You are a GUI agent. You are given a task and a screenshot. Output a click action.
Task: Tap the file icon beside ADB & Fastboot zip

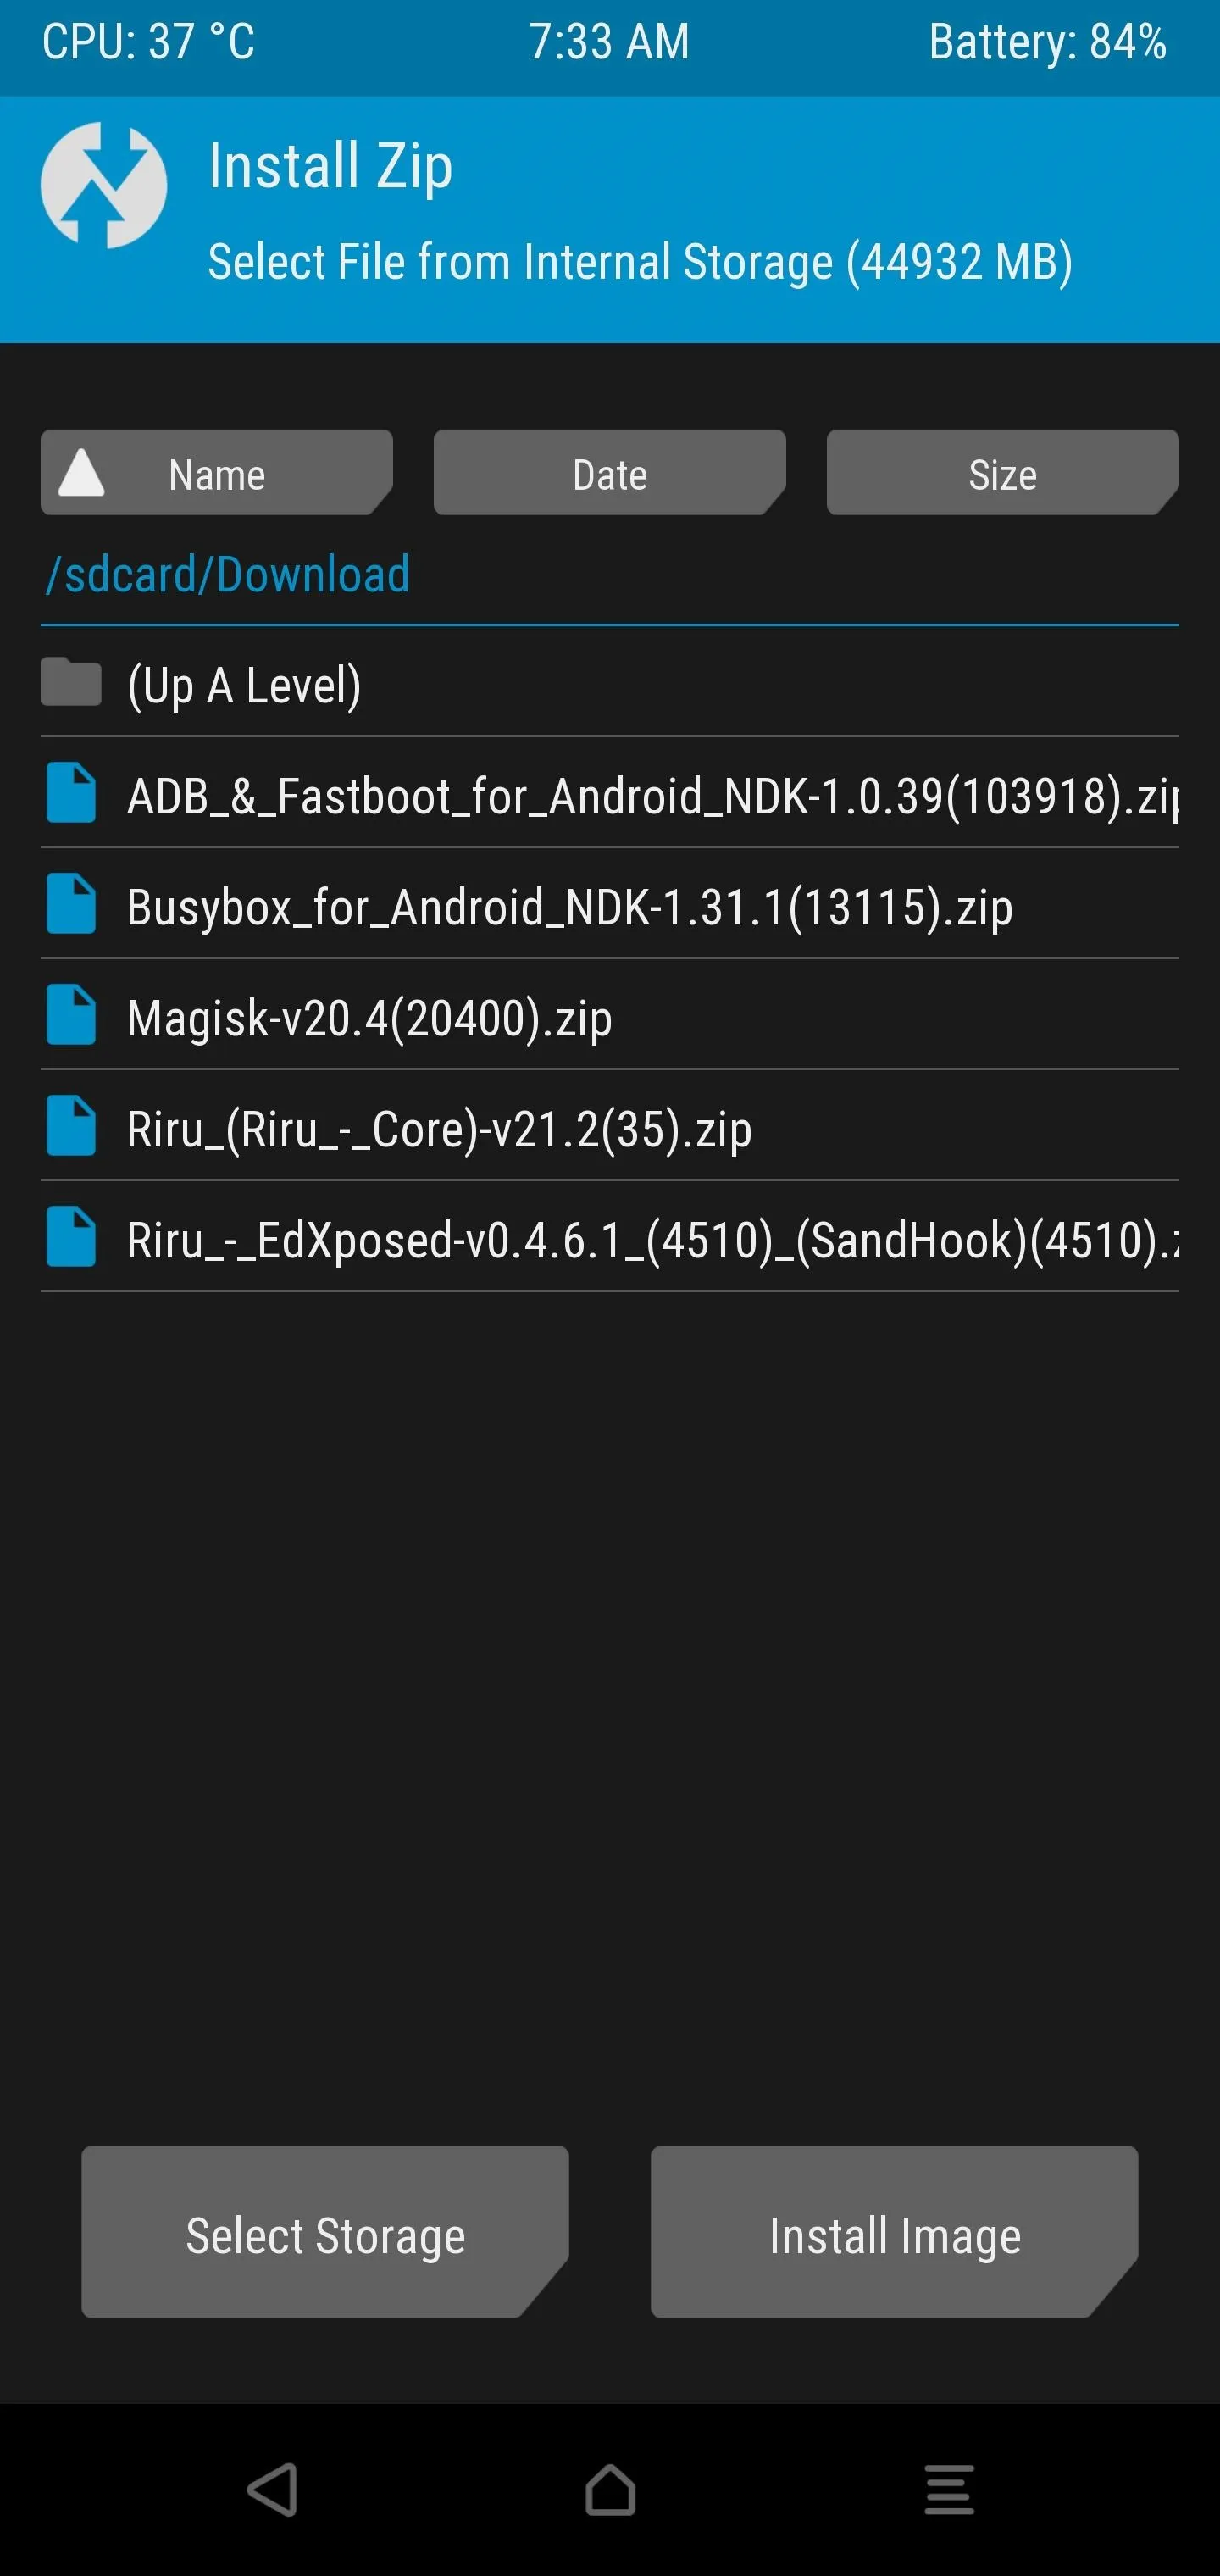point(71,793)
